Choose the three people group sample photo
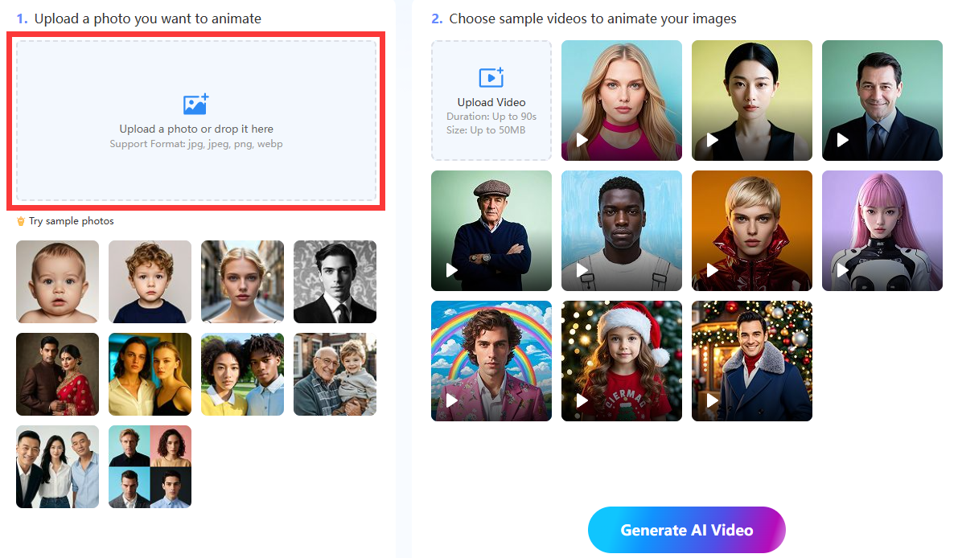This screenshot has width=958, height=558. 57,466
